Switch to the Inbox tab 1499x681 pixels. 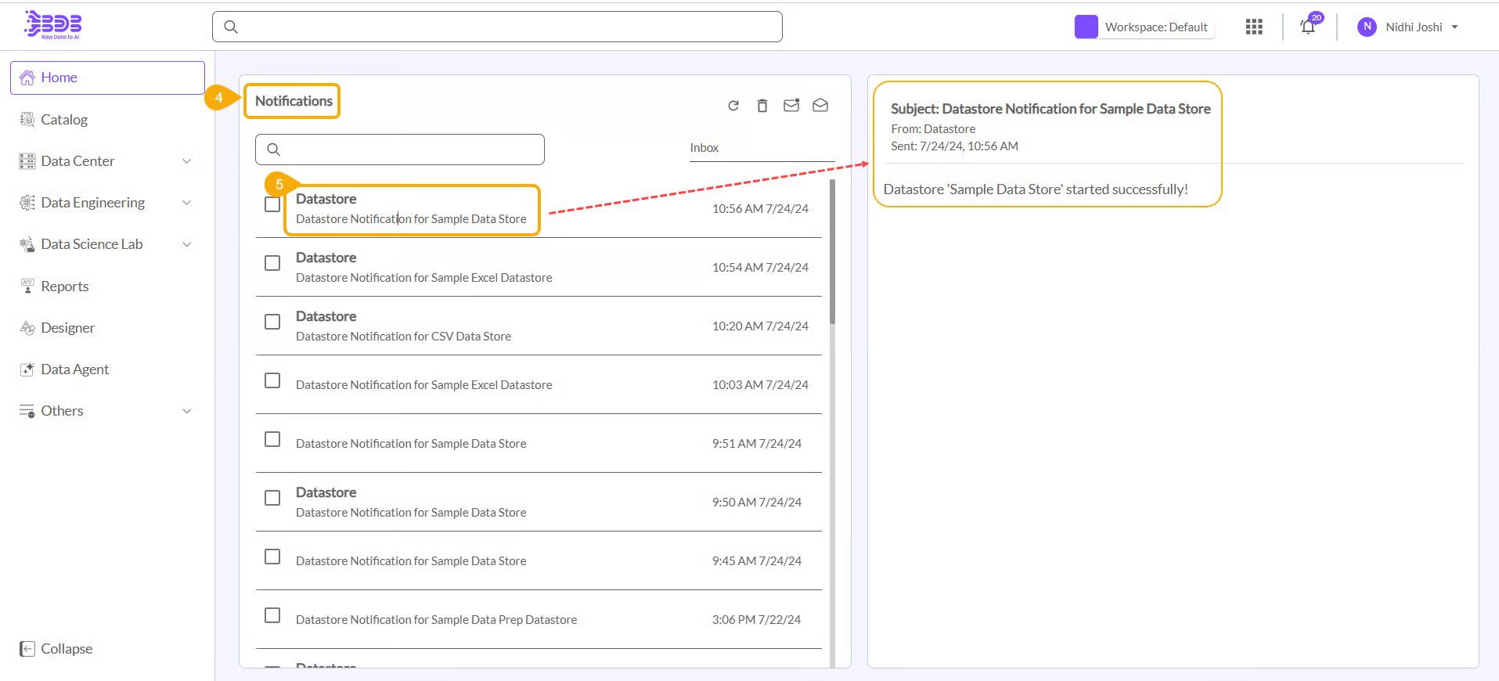click(x=704, y=148)
